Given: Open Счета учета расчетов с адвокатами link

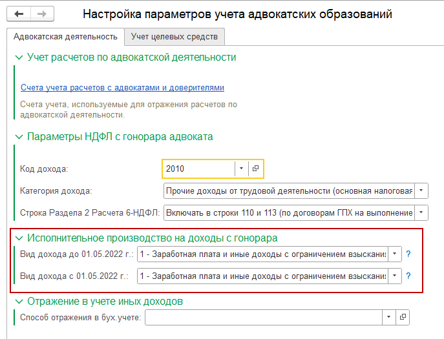Looking at the screenshot, I should pos(122,88).
